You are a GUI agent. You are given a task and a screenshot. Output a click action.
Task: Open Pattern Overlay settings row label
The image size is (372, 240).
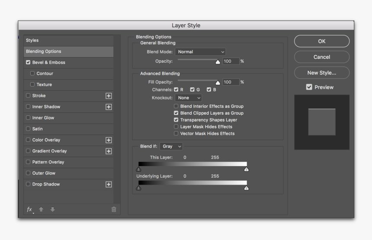pyautogui.click(x=48, y=162)
